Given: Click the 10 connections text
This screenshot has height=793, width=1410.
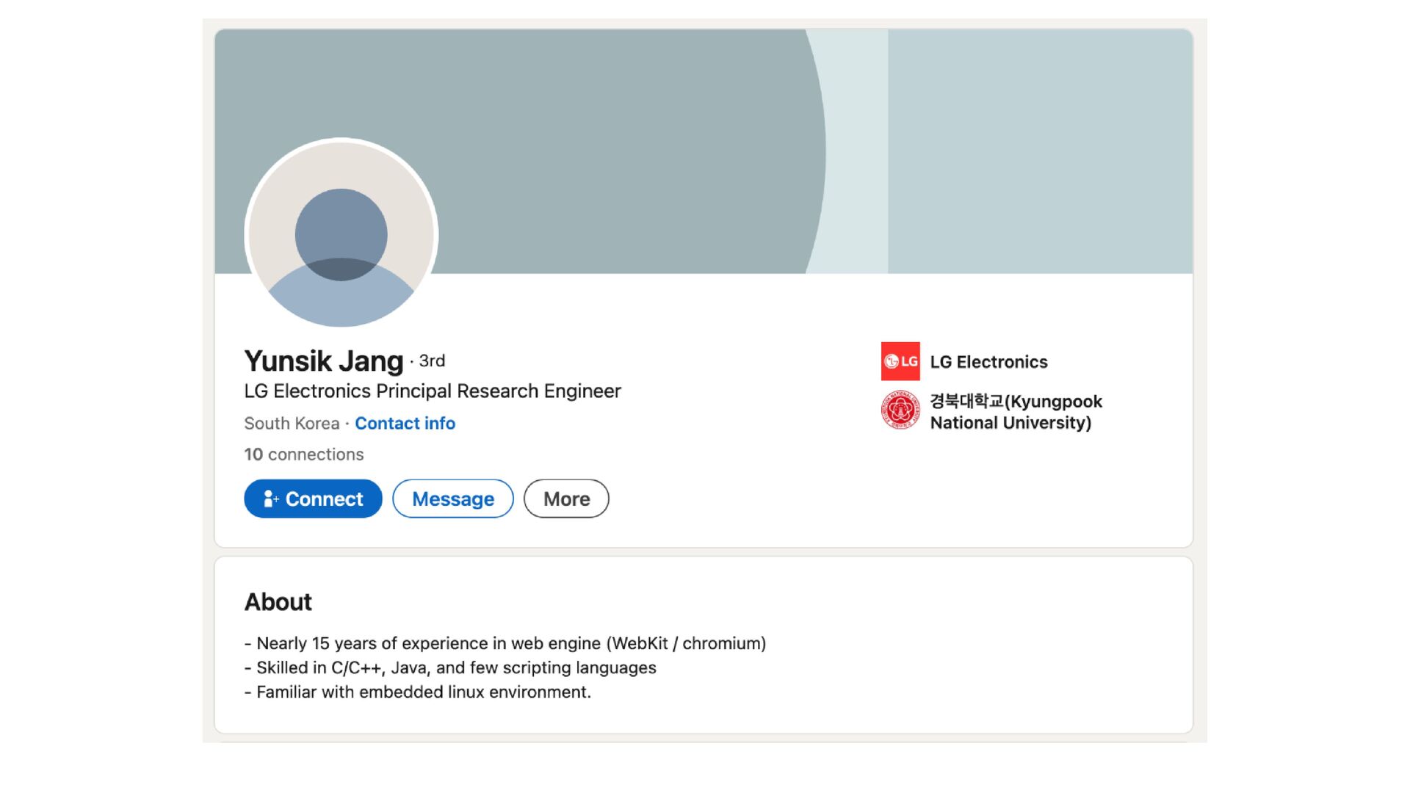Looking at the screenshot, I should (304, 455).
